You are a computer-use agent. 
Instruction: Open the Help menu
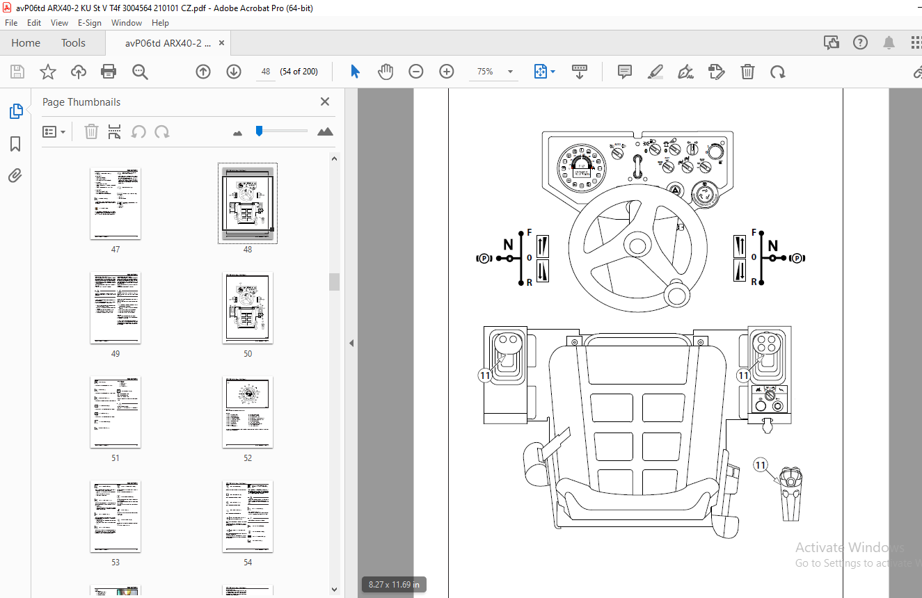(160, 23)
